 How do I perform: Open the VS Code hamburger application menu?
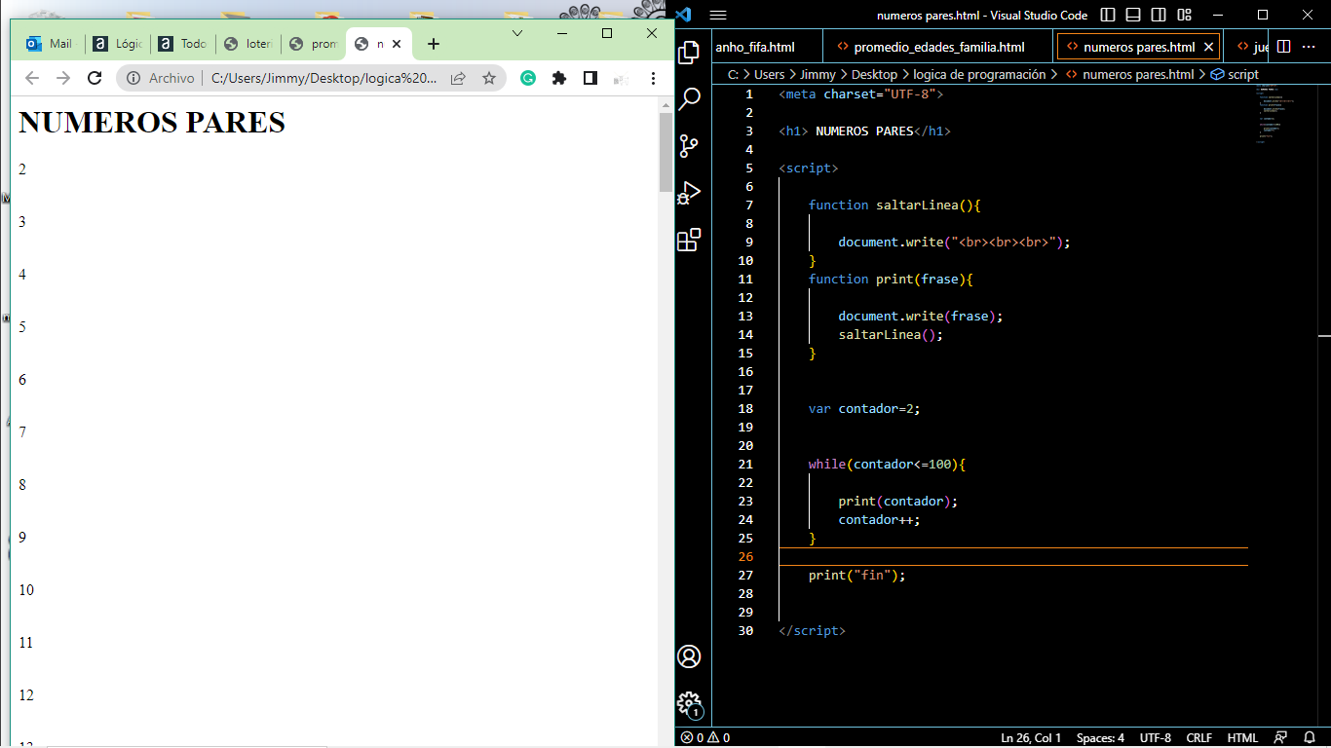point(718,15)
